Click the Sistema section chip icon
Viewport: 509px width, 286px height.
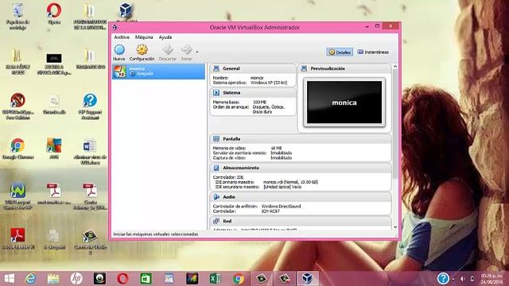[216, 93]
